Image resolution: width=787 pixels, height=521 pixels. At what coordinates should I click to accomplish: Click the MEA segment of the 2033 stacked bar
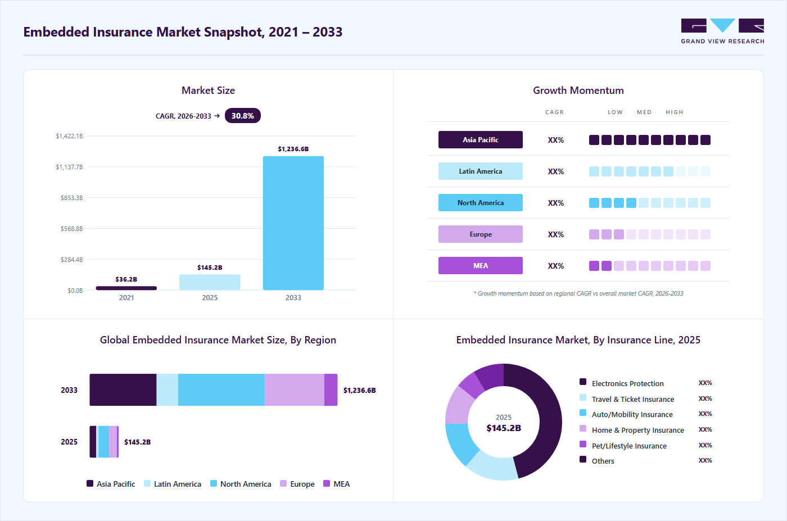coord(331,390)
